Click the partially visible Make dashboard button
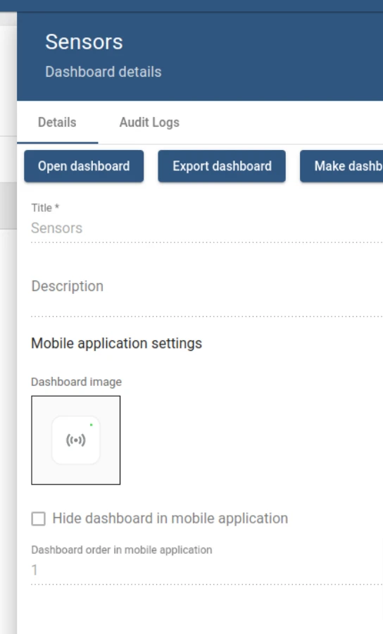The height and width of the screenshot is (634, 383). tap(341, 166)
